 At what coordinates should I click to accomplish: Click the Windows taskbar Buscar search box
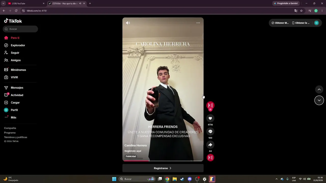137,179
